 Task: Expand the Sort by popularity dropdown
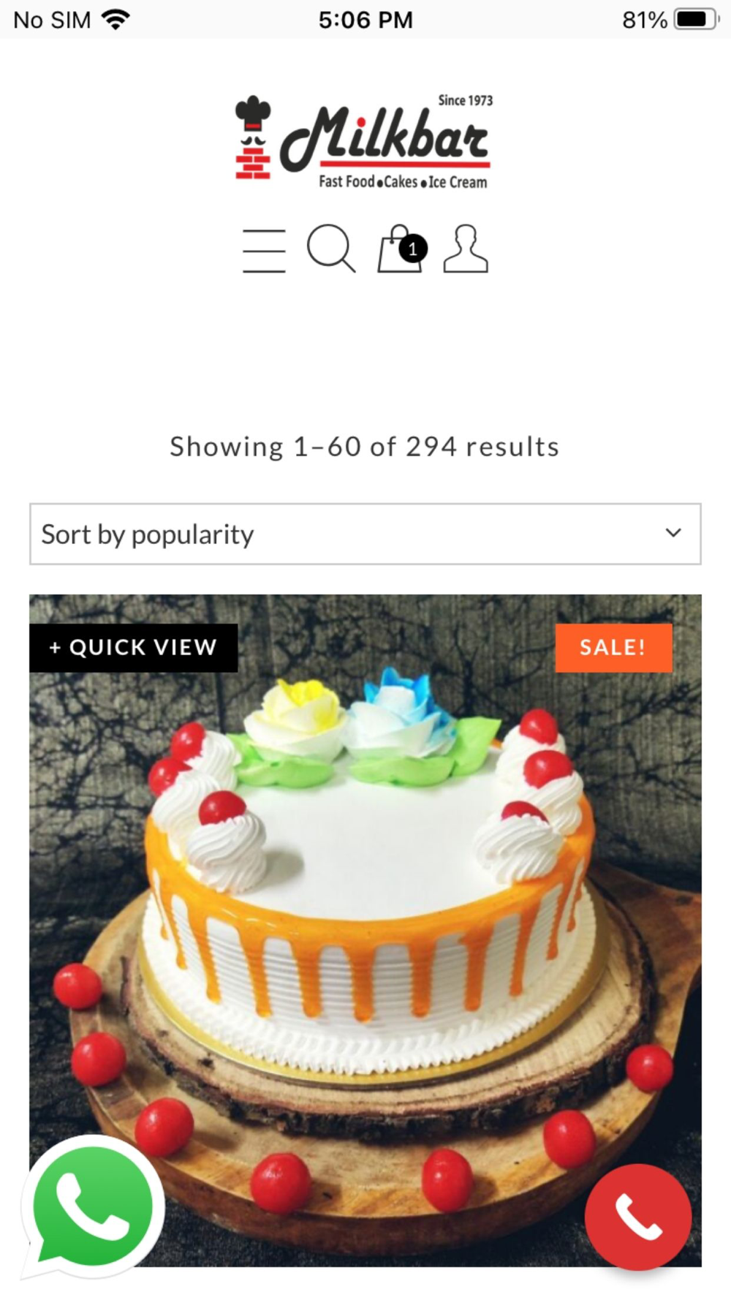click(365, 534)
